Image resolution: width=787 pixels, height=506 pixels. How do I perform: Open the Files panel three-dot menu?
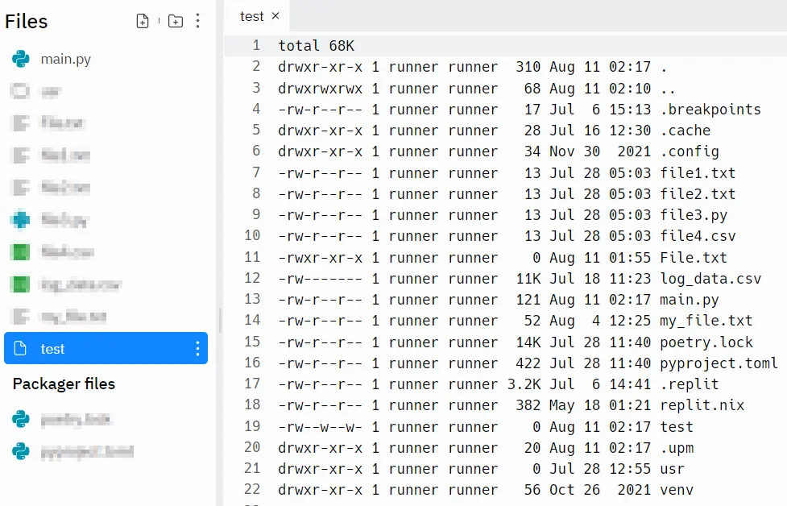coord(197,21)
